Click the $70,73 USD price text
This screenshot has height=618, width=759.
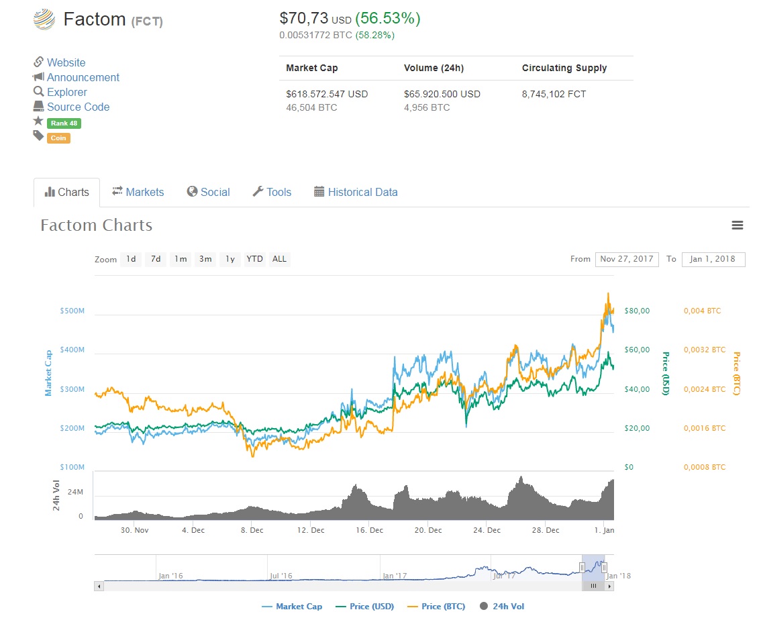315,19
